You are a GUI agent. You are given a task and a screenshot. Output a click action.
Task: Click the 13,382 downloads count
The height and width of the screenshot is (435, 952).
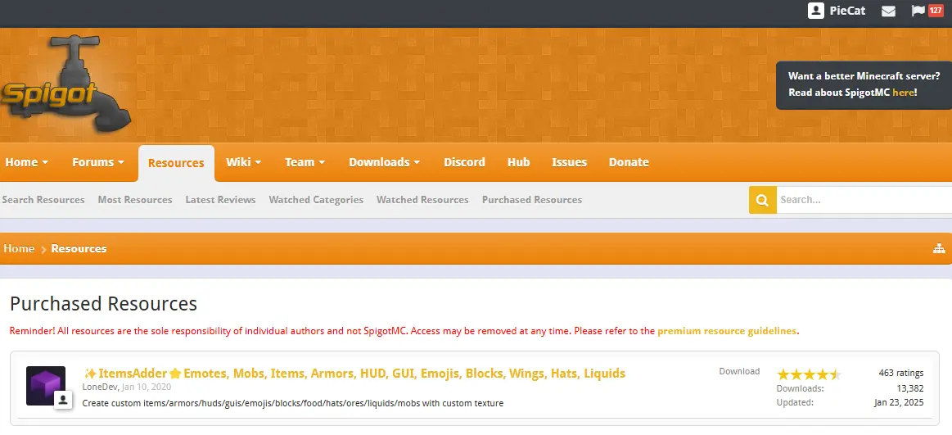(910, 388)
